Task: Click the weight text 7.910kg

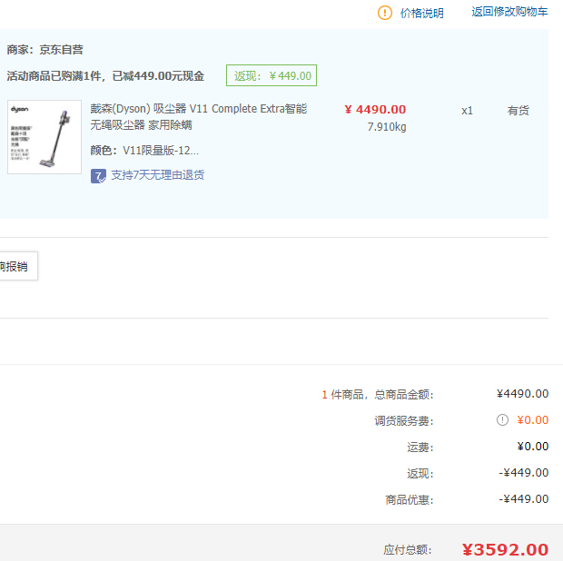Action: pyautogui.click(x=387, y=127)
